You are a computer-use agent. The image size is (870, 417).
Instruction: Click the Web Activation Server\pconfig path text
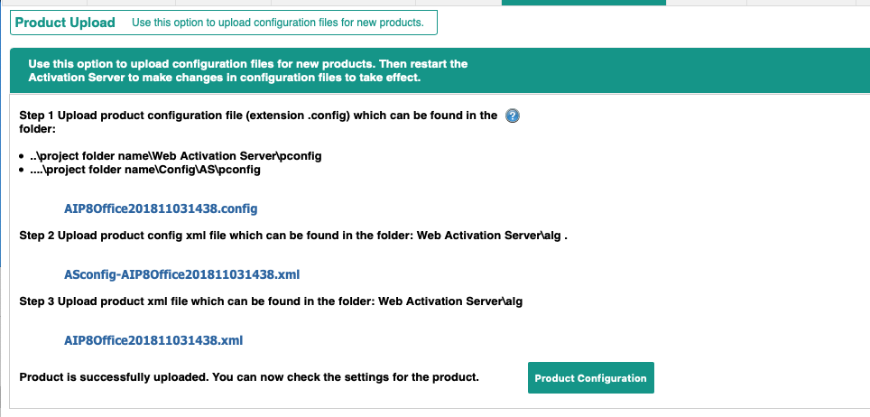click(x=176, y=156)
